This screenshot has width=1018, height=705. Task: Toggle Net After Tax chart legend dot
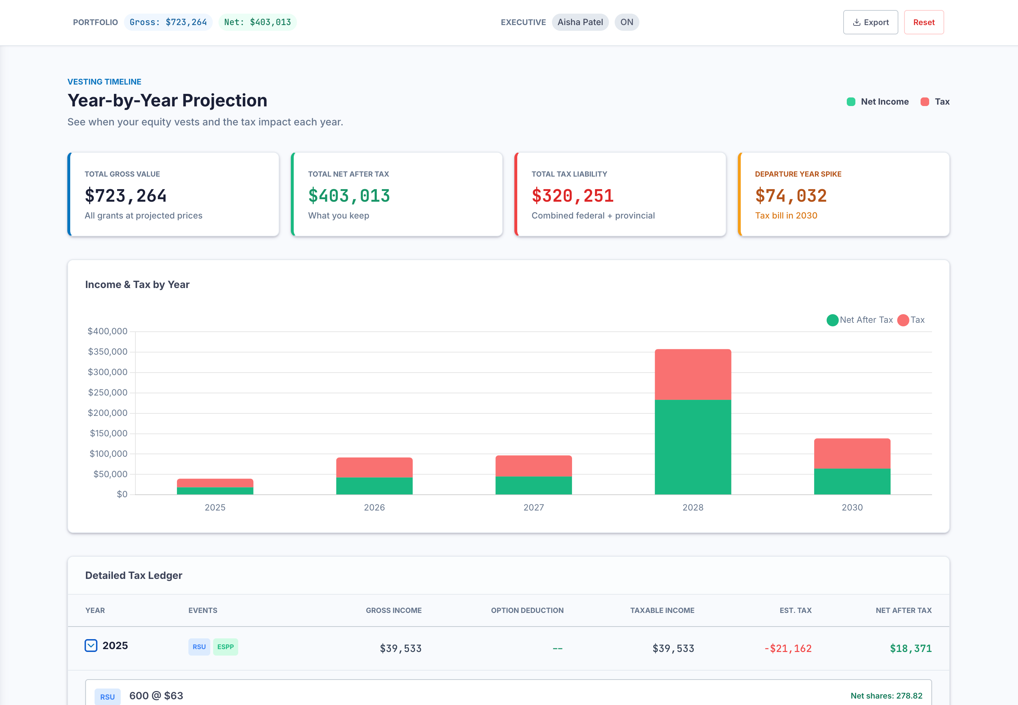(832, 320)
